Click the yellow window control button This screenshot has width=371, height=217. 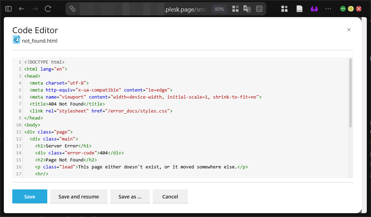[351, 9]
